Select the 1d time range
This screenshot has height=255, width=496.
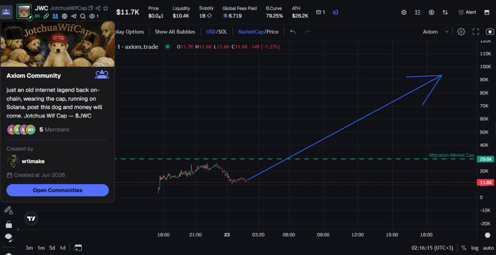coord(62,248)
